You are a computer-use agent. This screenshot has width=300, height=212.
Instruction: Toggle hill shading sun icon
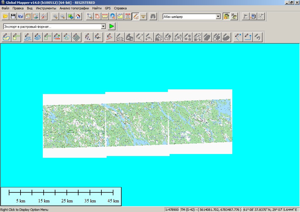[x=226, y=16]
